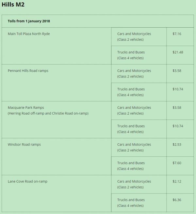This screenshot has width=196, height=214.
Task: Click the $21.48 toll price
Action: 178,52
